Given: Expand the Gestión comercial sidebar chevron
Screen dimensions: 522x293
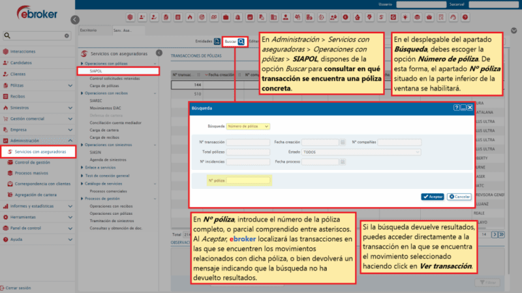Looking at the screenshot, I should click(70, 119).
